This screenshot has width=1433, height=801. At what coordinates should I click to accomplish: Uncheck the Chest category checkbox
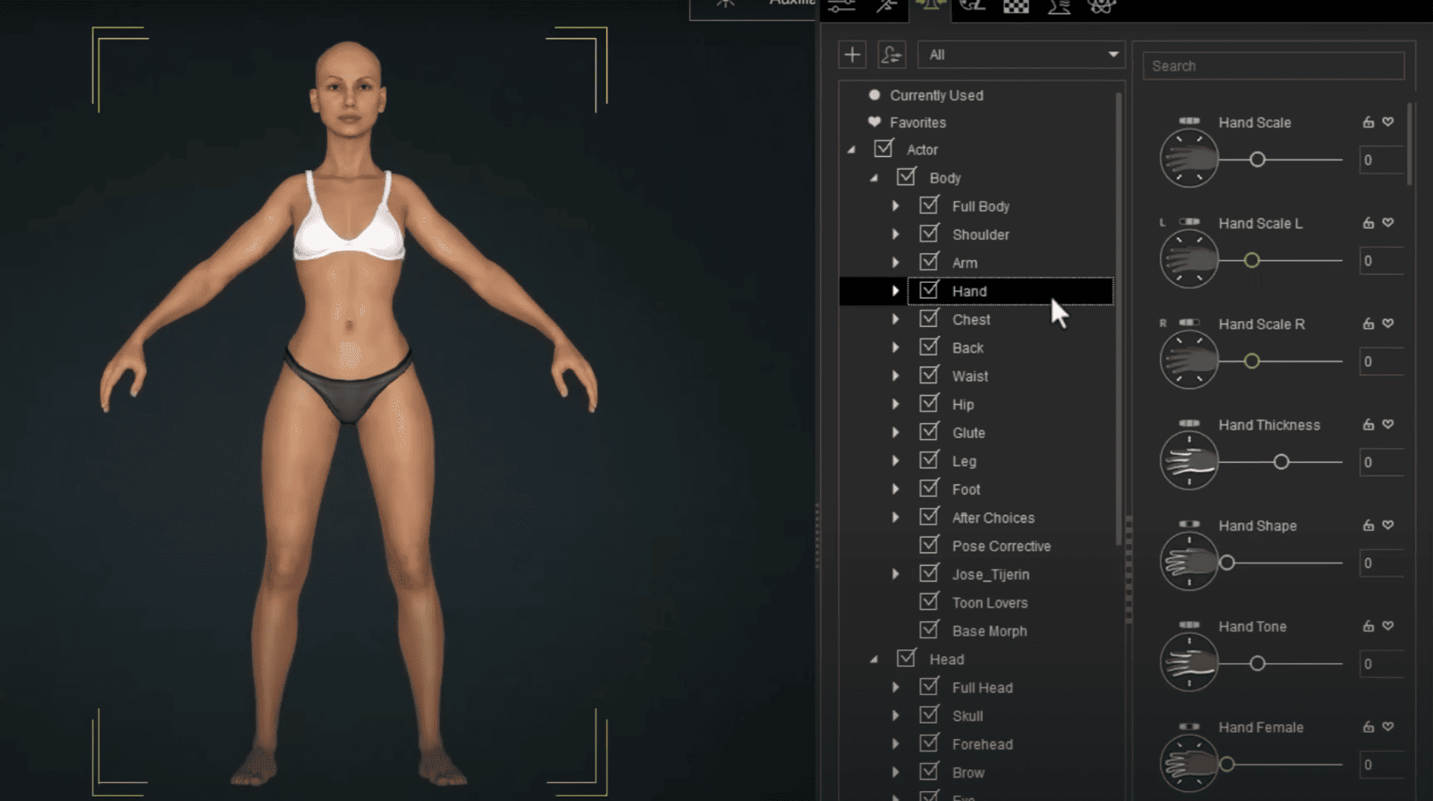tap(929, 319)
